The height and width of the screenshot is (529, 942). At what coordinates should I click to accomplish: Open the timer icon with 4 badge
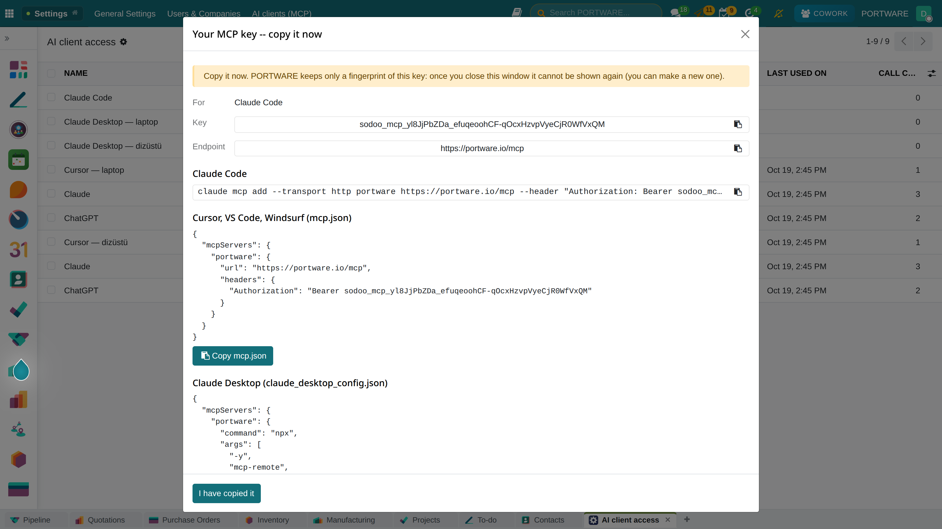pyautogui.click(x=749, y=13)
